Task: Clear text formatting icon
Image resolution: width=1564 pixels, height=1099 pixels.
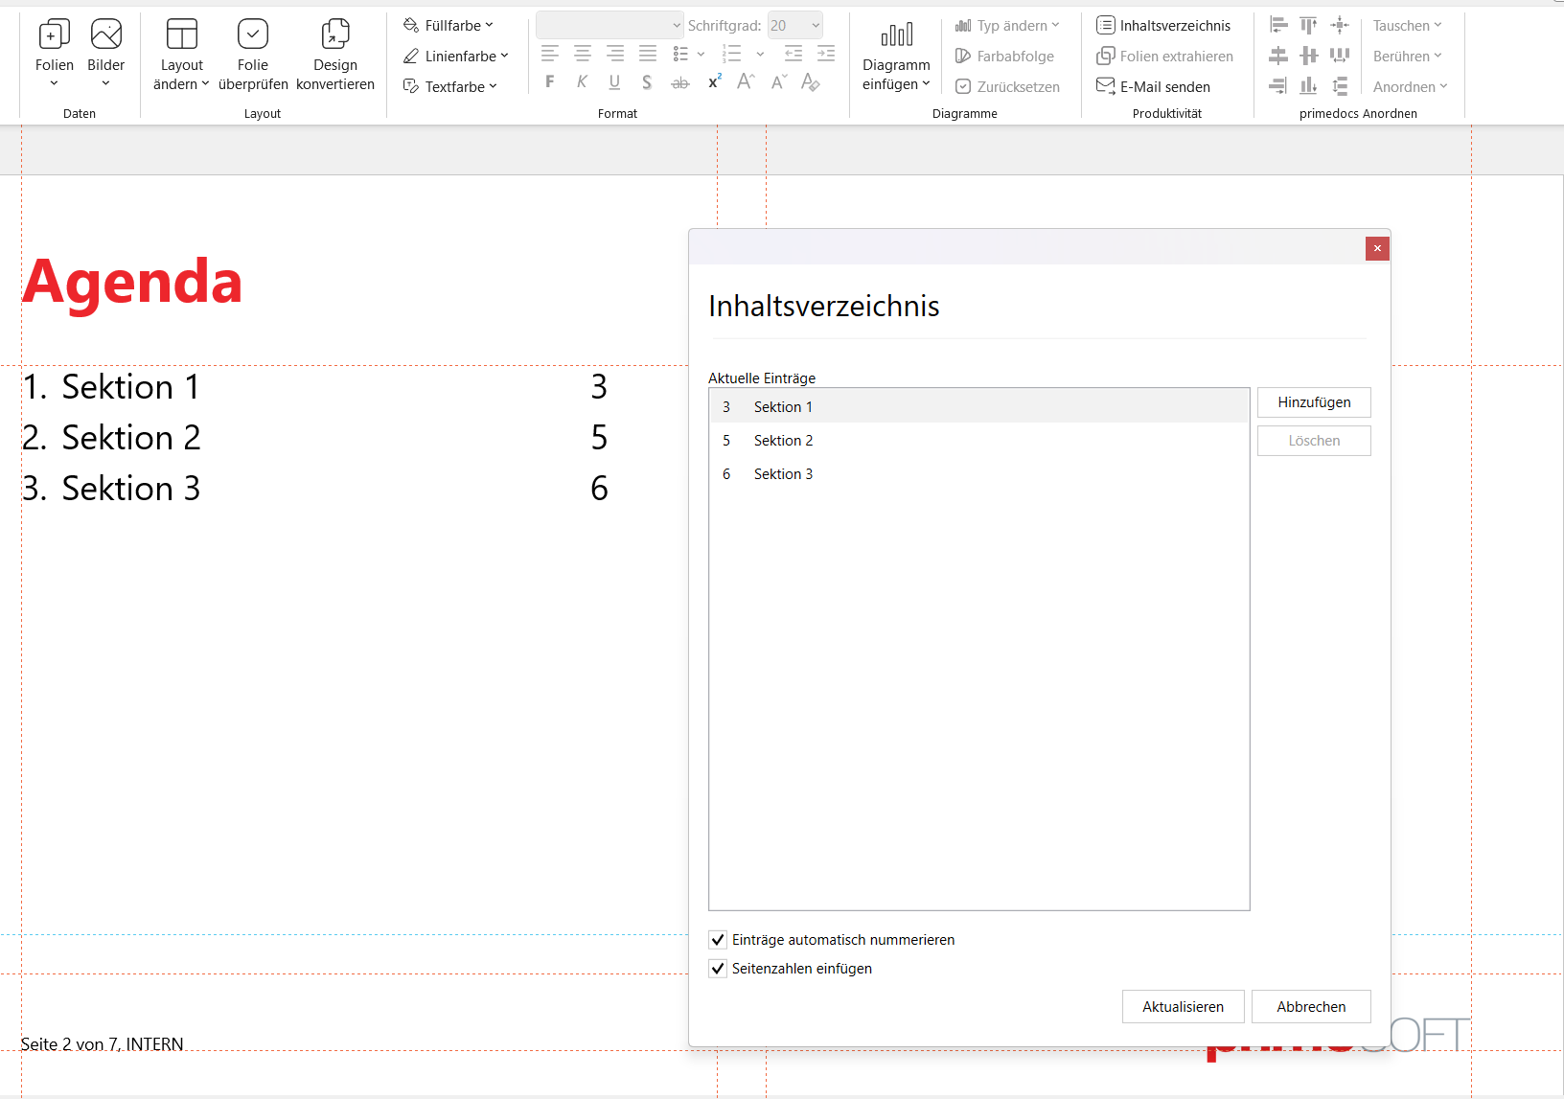Action: (x=811, y=82)
